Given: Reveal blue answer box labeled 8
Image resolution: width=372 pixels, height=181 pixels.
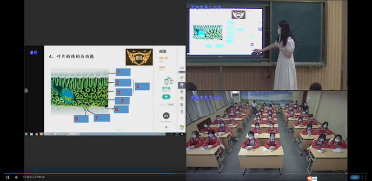Looking at the screenshot, I should [81, 119].
